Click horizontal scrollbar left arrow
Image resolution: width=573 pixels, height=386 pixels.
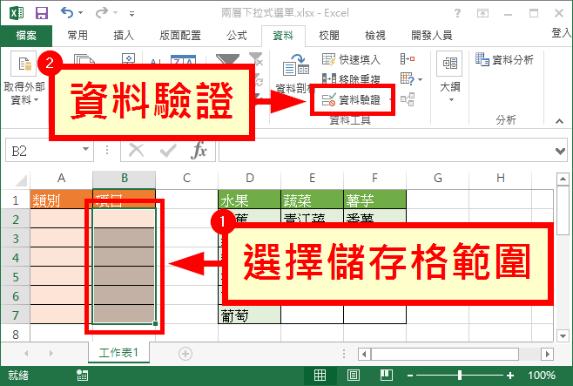[x=364, y=354]
